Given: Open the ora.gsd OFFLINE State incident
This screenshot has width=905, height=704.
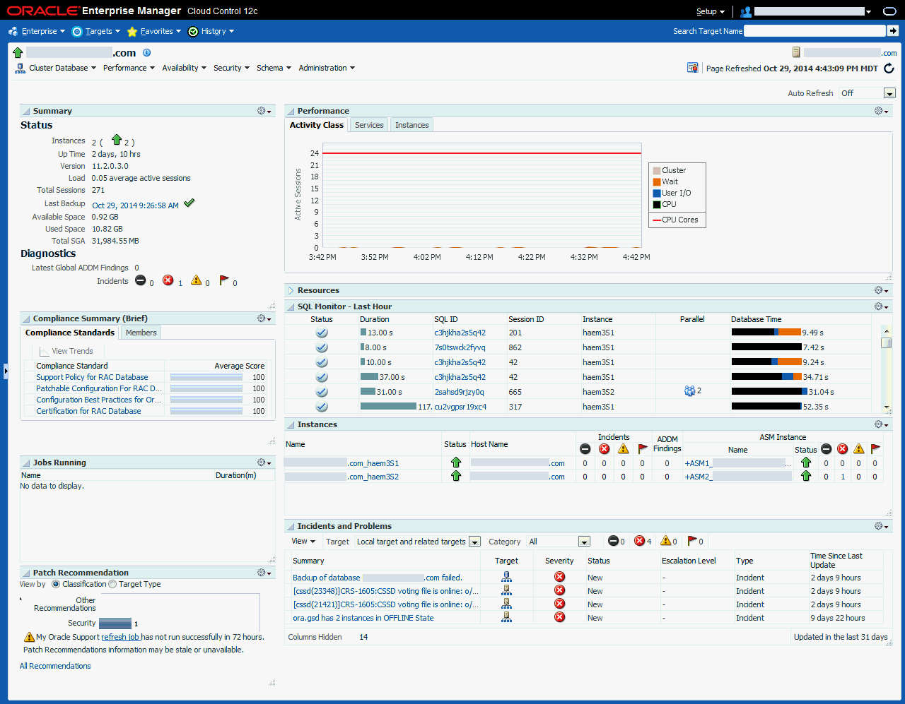Looking at the screenshot, I should tap(363, 618).
